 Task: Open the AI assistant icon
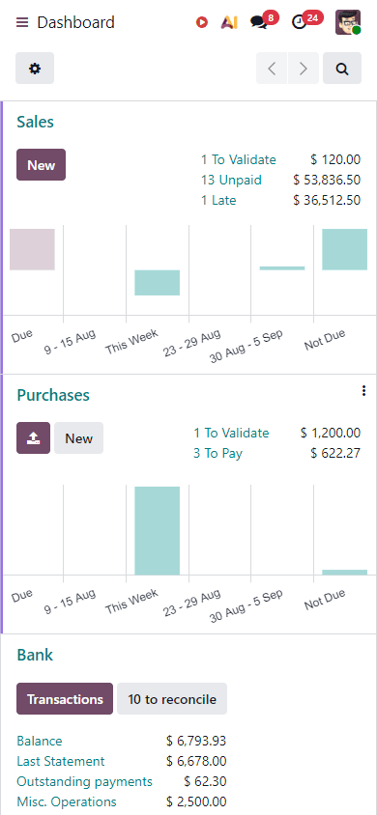click(229, 22)
